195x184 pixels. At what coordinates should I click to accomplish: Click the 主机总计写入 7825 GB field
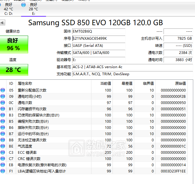[178, 39]
